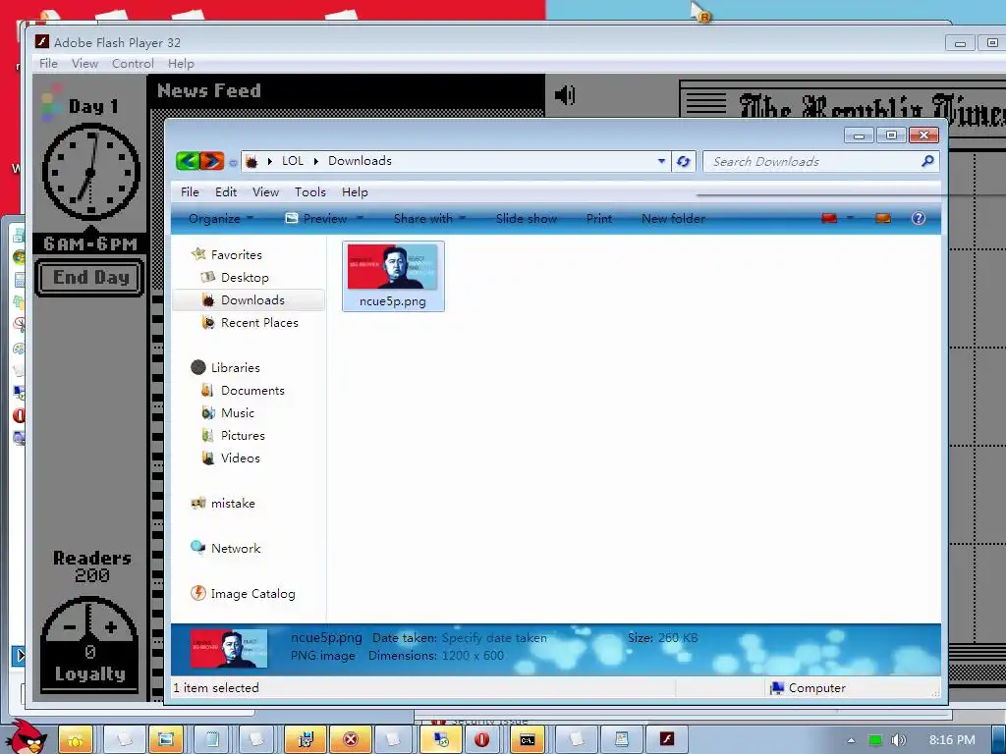This screenshot has height=754, width=1006.
Task: Toggle the preview pane icon
Action: click(x=883, y=219)
